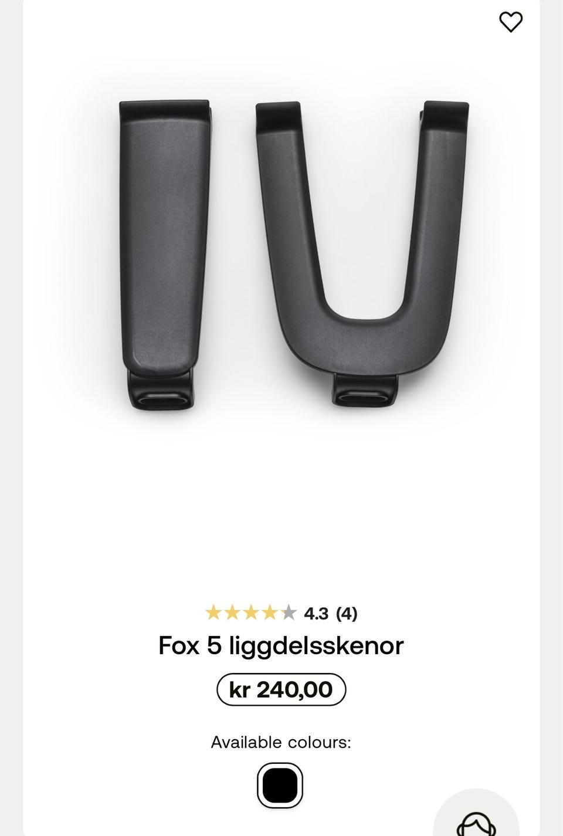
Task: Click the fourth gold rating star
Action: (x=270, y=613)
